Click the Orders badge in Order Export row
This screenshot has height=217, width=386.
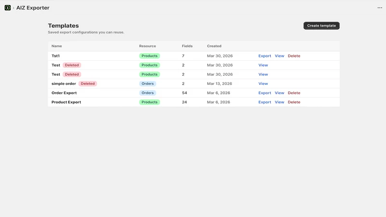(x=148, y=93)
